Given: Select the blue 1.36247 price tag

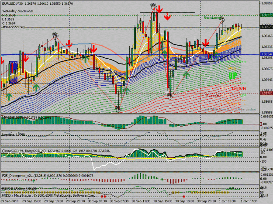Looking at the screenshot, I should pos(266,54).
